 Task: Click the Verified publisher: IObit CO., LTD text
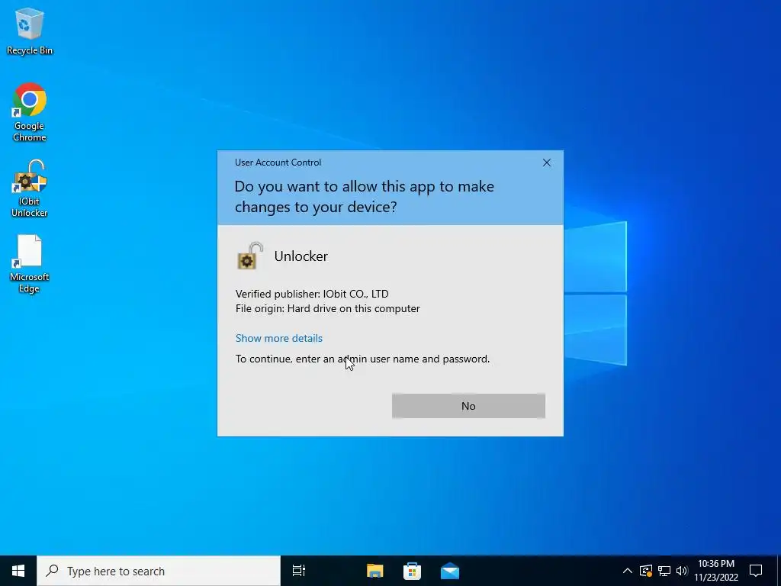pos(312,294)
